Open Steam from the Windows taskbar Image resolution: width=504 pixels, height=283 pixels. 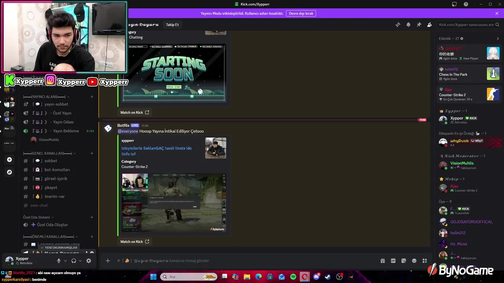[x=328, y=277]
